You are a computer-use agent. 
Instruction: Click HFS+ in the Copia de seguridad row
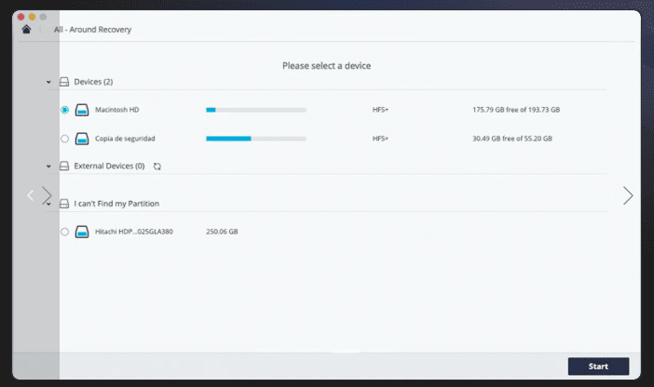pos(380,139)
